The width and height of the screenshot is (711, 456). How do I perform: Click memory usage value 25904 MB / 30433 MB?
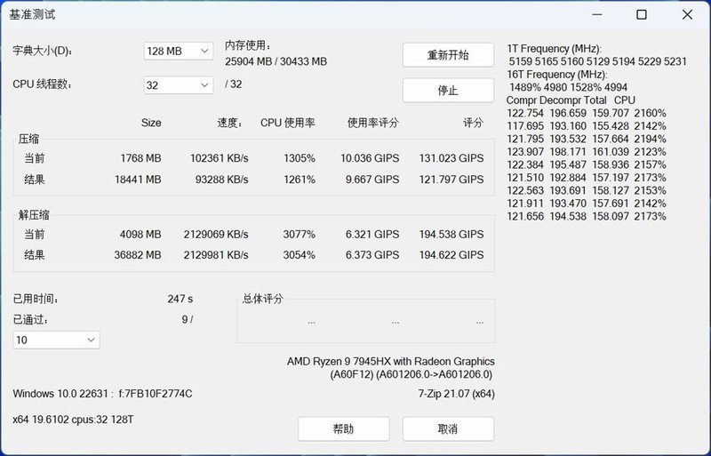tap(276, 61)
